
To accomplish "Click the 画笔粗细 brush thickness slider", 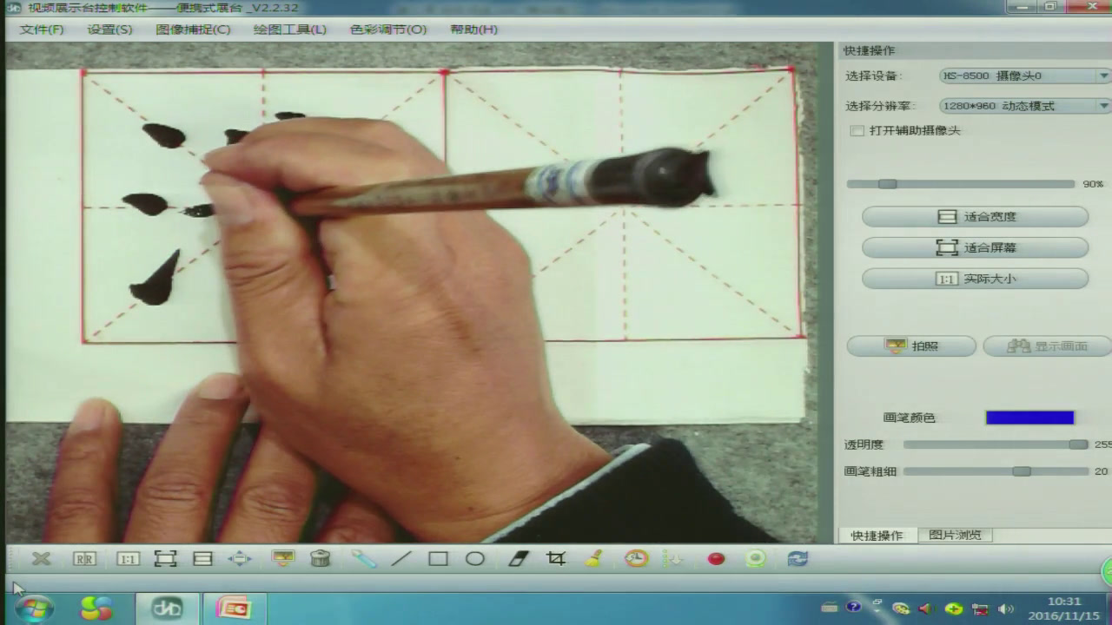I will 996,471.
